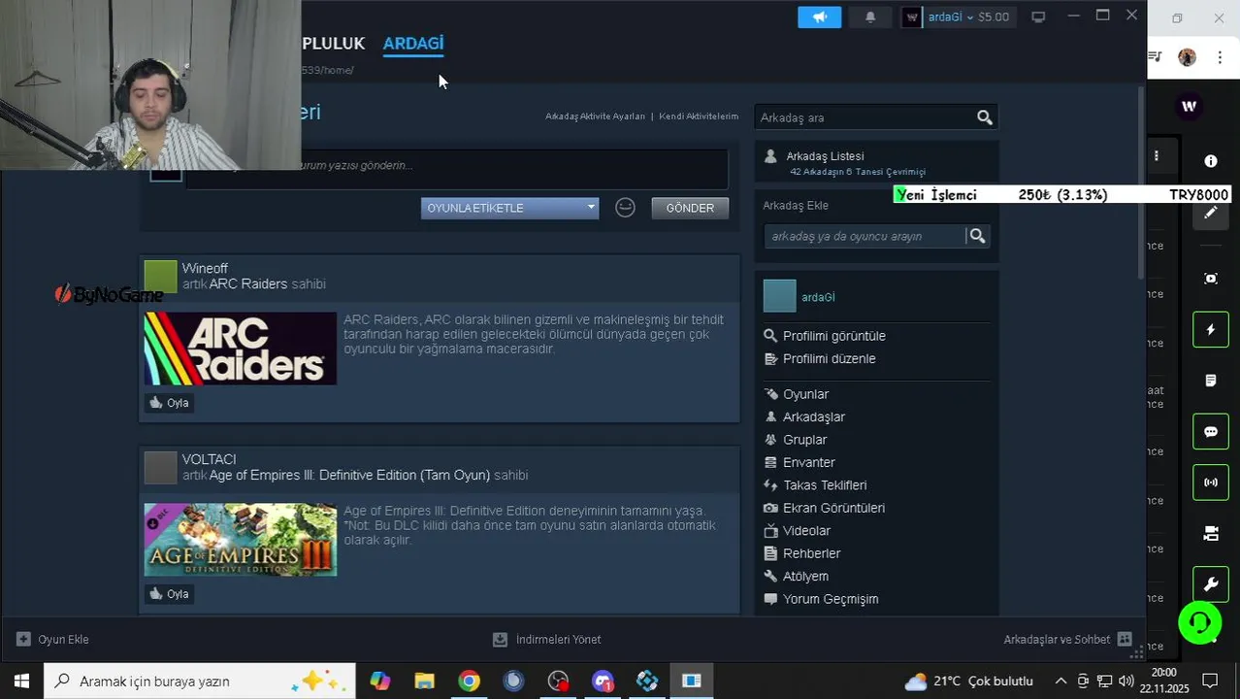1240x699 pixels.
Task: Click the green headset support button
Action: click(x=1200, y=622)
